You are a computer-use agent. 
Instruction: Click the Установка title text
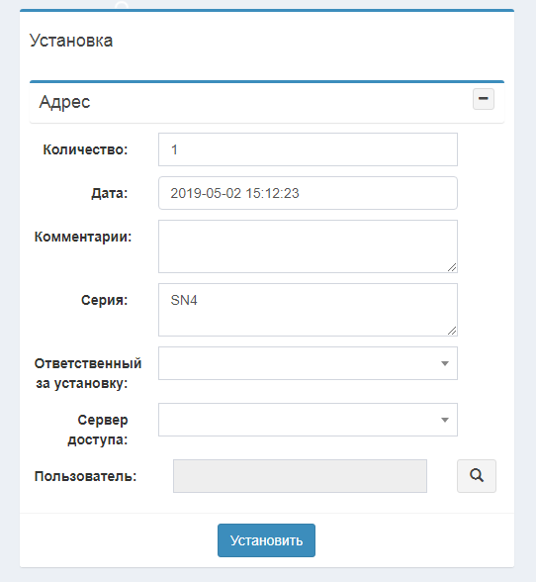tap(71, 41)
